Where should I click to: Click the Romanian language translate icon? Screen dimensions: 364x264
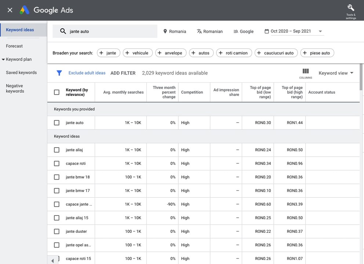(199, 32)
